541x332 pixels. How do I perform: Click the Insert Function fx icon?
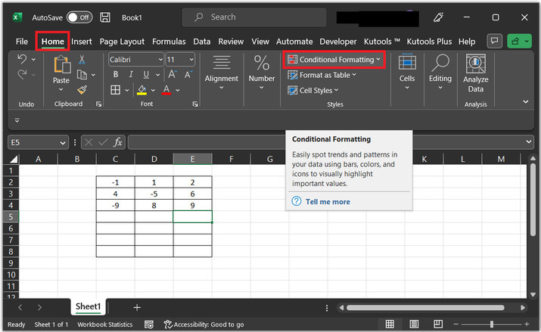click(x=118, y=142)
